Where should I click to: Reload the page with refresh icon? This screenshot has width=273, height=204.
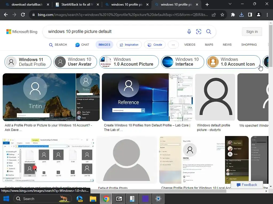click(23, 15)
